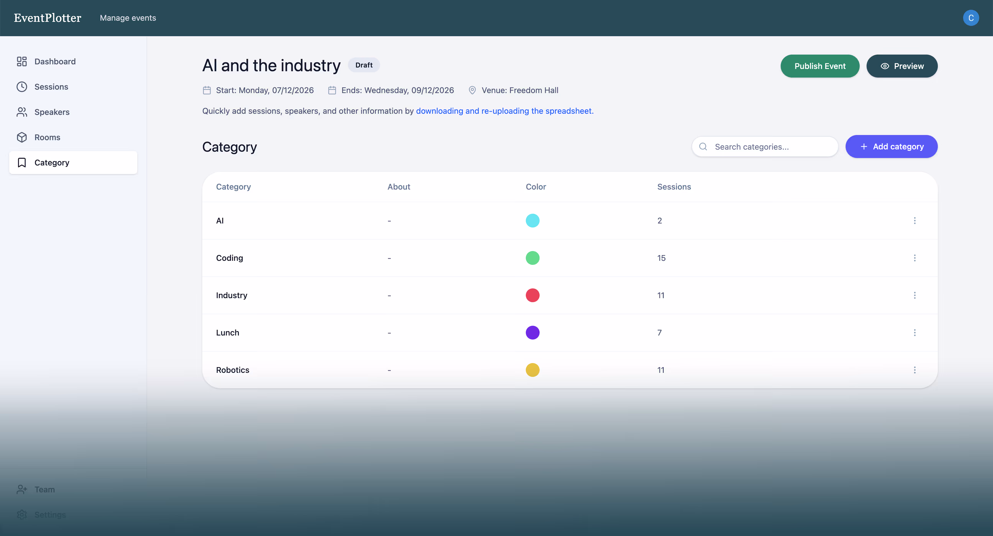This screenshot has height=536, width=993.
Task: Expand three-dot menu for Robotics row
Action: pos(914,370)
